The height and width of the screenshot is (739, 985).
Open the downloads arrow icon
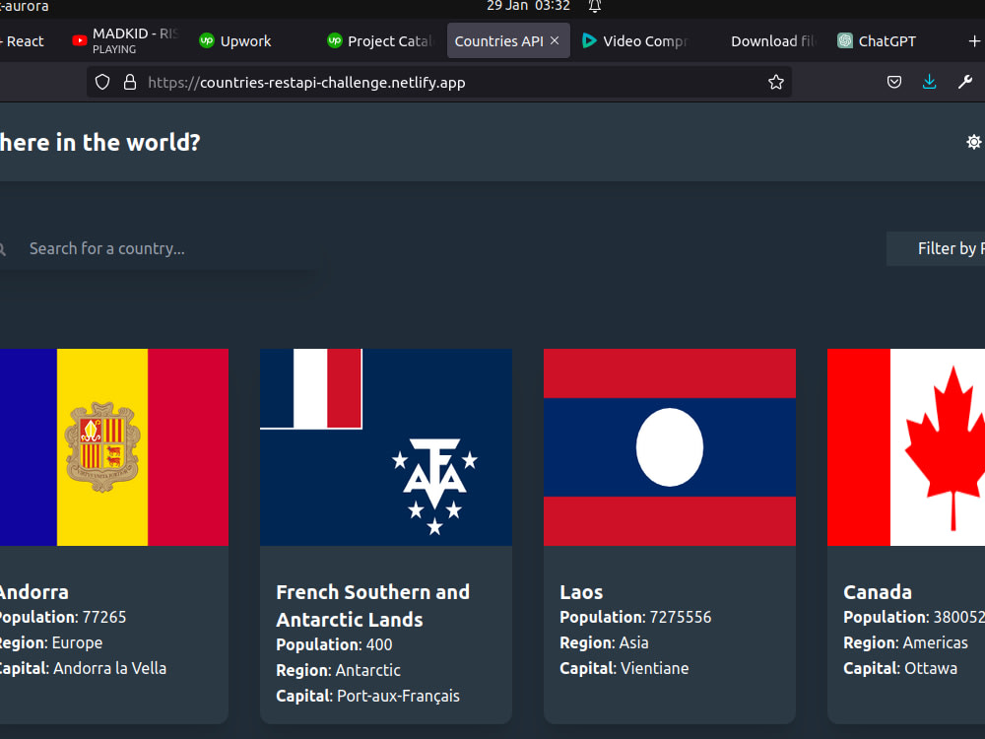(x=929, y=83)
